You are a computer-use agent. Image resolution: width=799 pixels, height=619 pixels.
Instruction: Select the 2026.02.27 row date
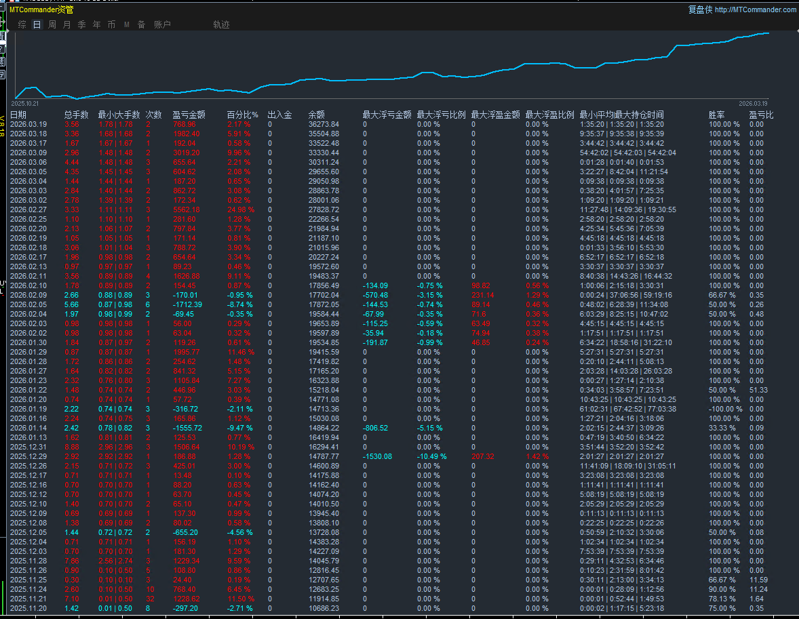[x=28, y=210]
